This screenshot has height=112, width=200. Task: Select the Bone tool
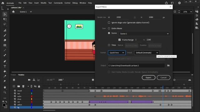click(x=5, y=55)
